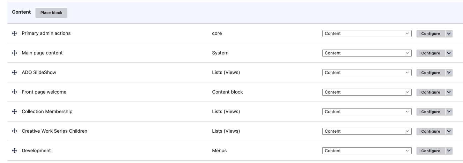This screenshot has width=463, height=163.
Task: Click Collection Membership row drag handle
Action: click(14, 112)
